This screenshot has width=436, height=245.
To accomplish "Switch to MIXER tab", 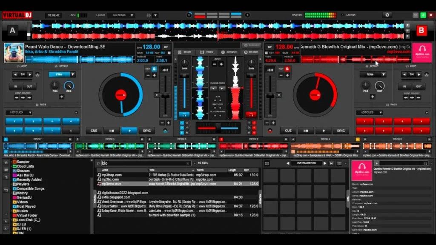I will (185, 52).
